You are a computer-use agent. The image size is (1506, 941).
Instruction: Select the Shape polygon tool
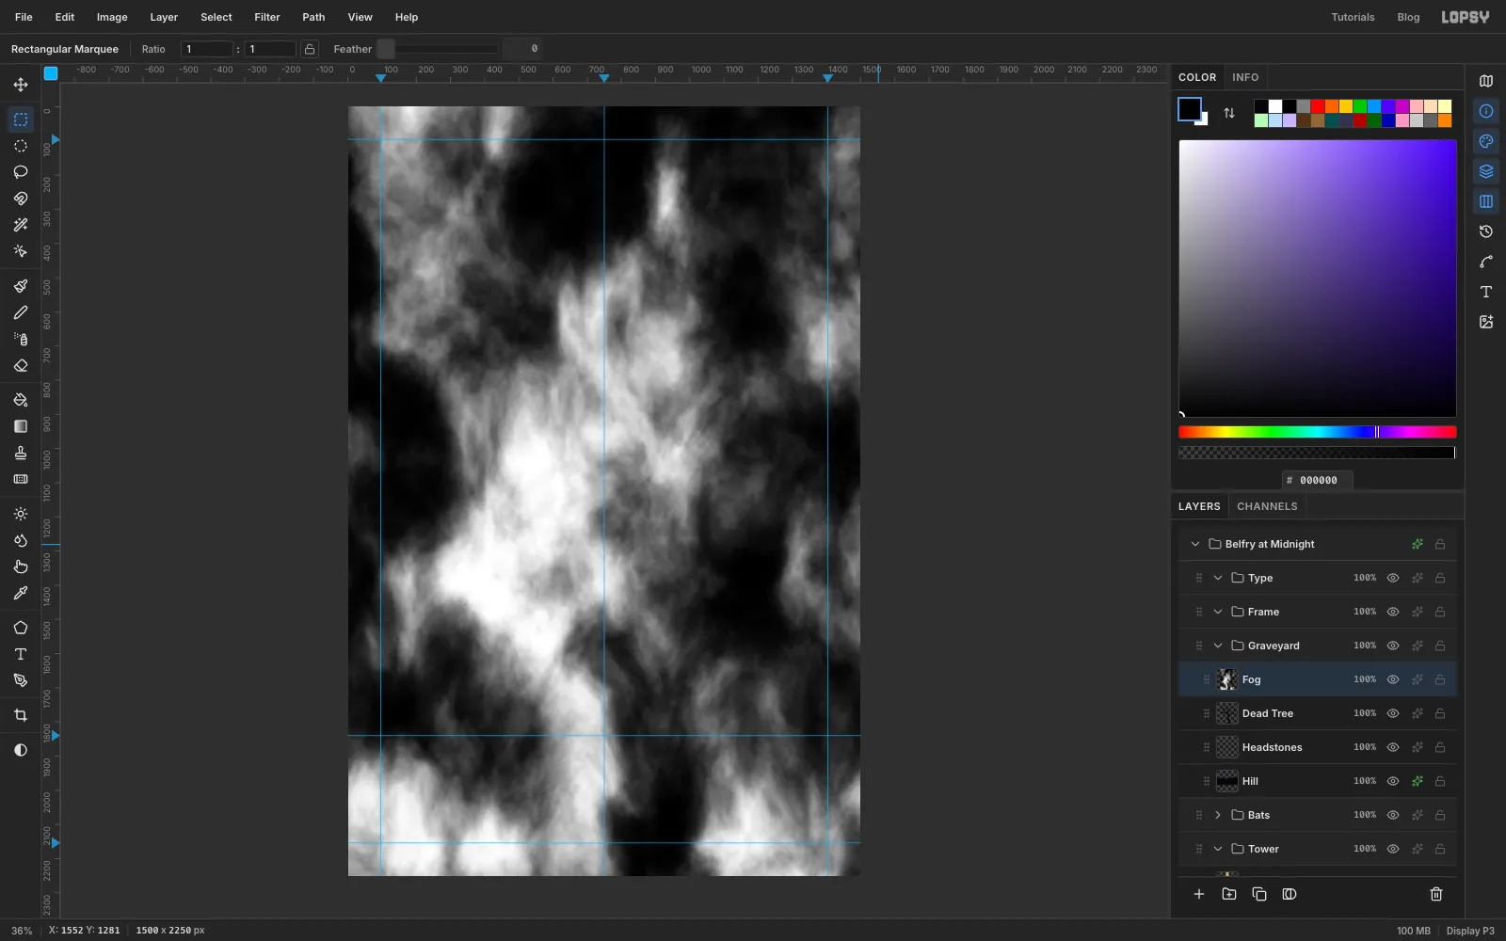(x=21, y=628)
